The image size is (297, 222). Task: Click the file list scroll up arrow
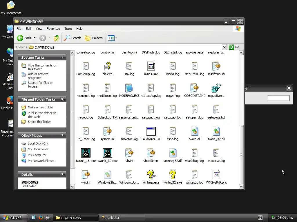pyautogui.click(x=241, y=53)
